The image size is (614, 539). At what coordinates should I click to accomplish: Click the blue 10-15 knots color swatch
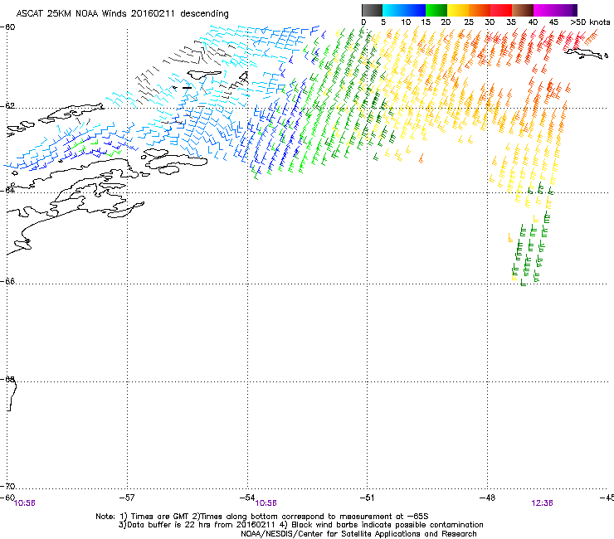coord(415,10)
